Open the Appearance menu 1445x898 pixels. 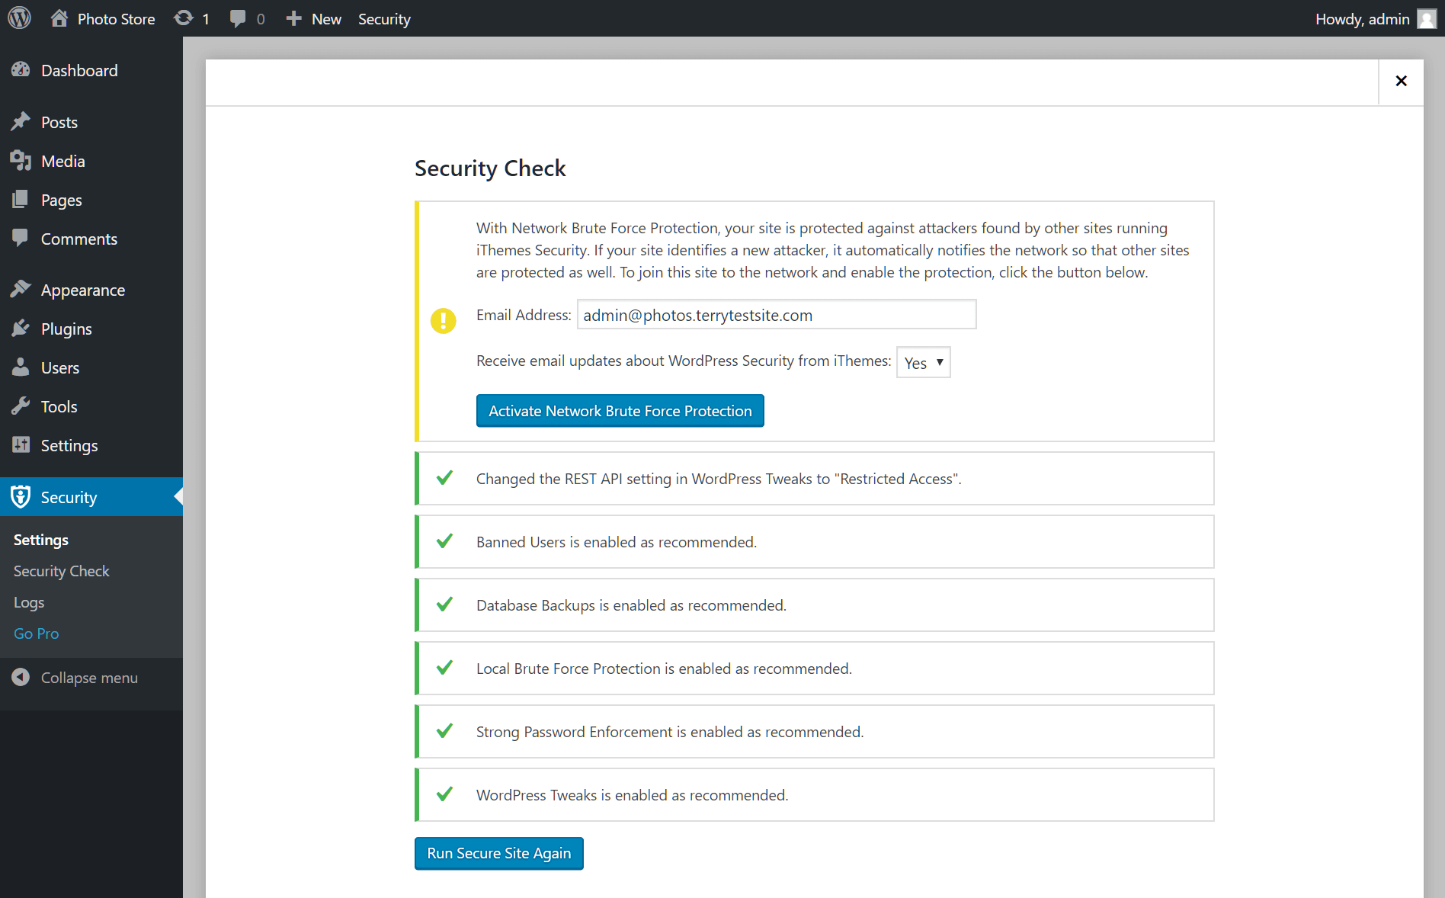[83, 290]
